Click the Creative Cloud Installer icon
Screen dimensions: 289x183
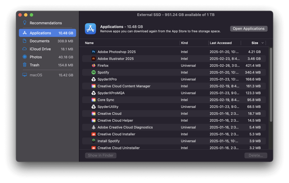94,134
